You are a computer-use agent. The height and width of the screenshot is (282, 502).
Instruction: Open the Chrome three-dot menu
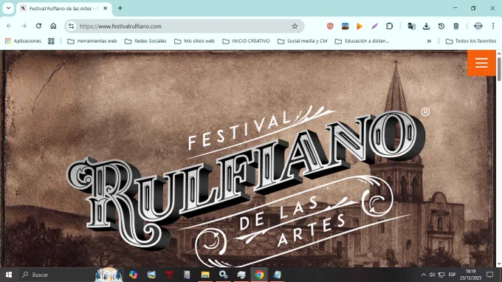[x=493, y=27]
